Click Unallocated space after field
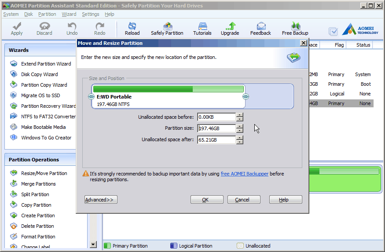The width and height of the screenshot is (385, 252). coord(216,140)
